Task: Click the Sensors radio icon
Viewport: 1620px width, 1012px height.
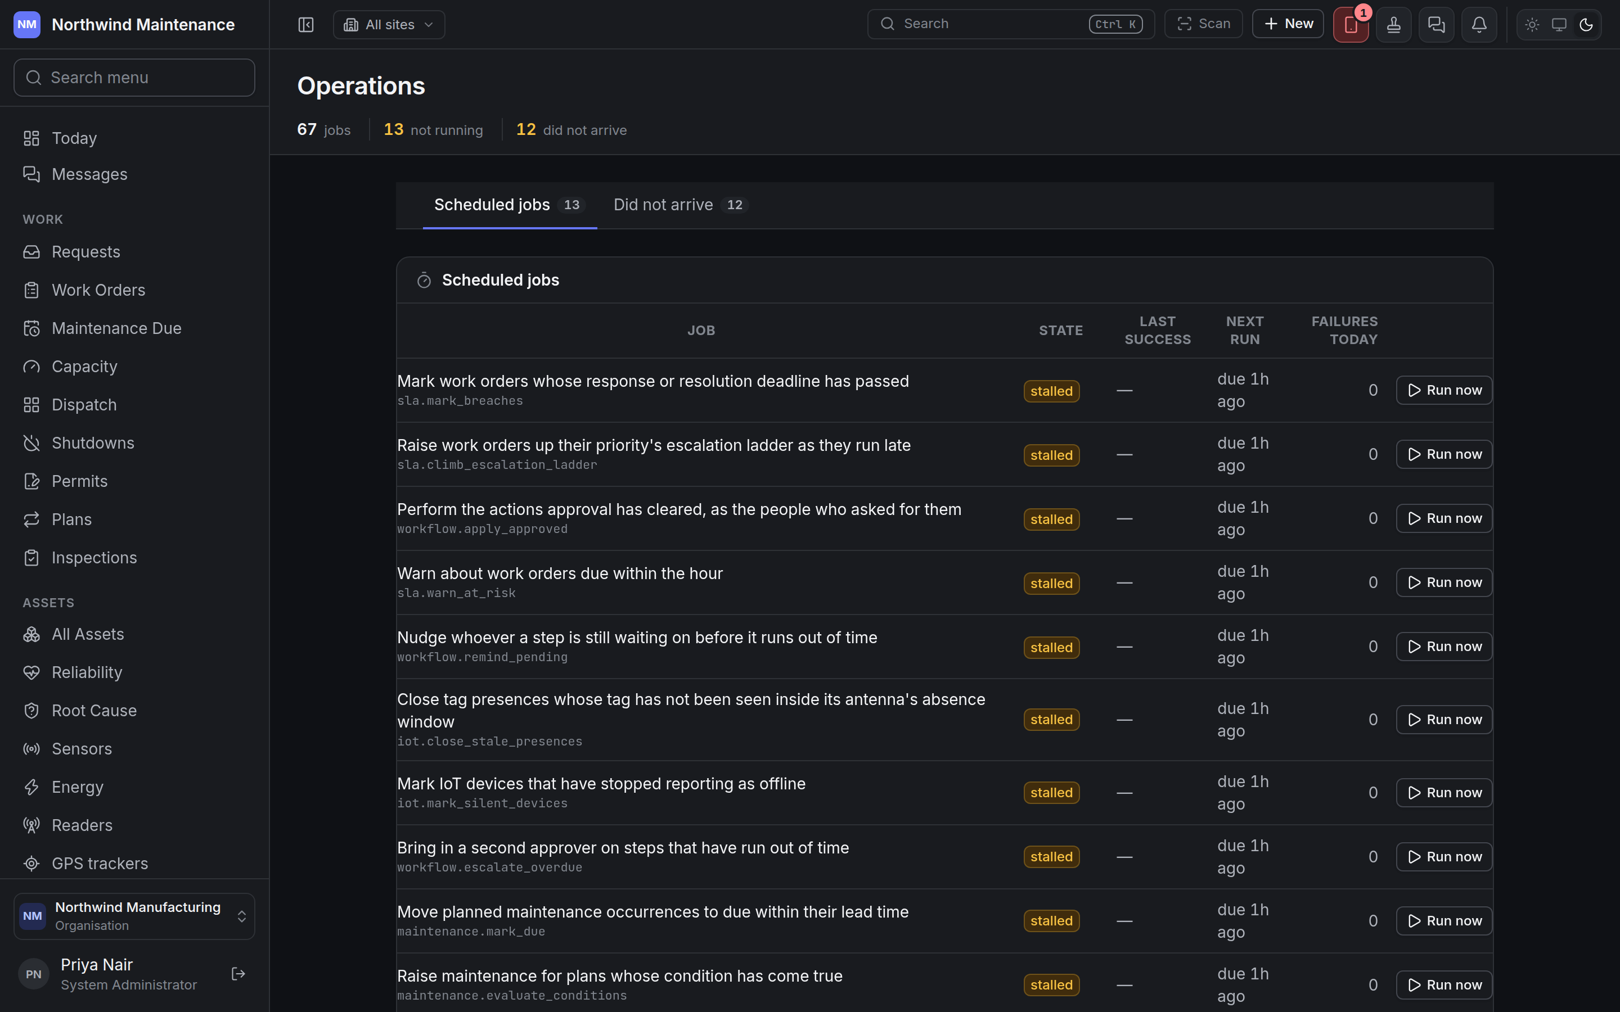Action: click(31, 749)
